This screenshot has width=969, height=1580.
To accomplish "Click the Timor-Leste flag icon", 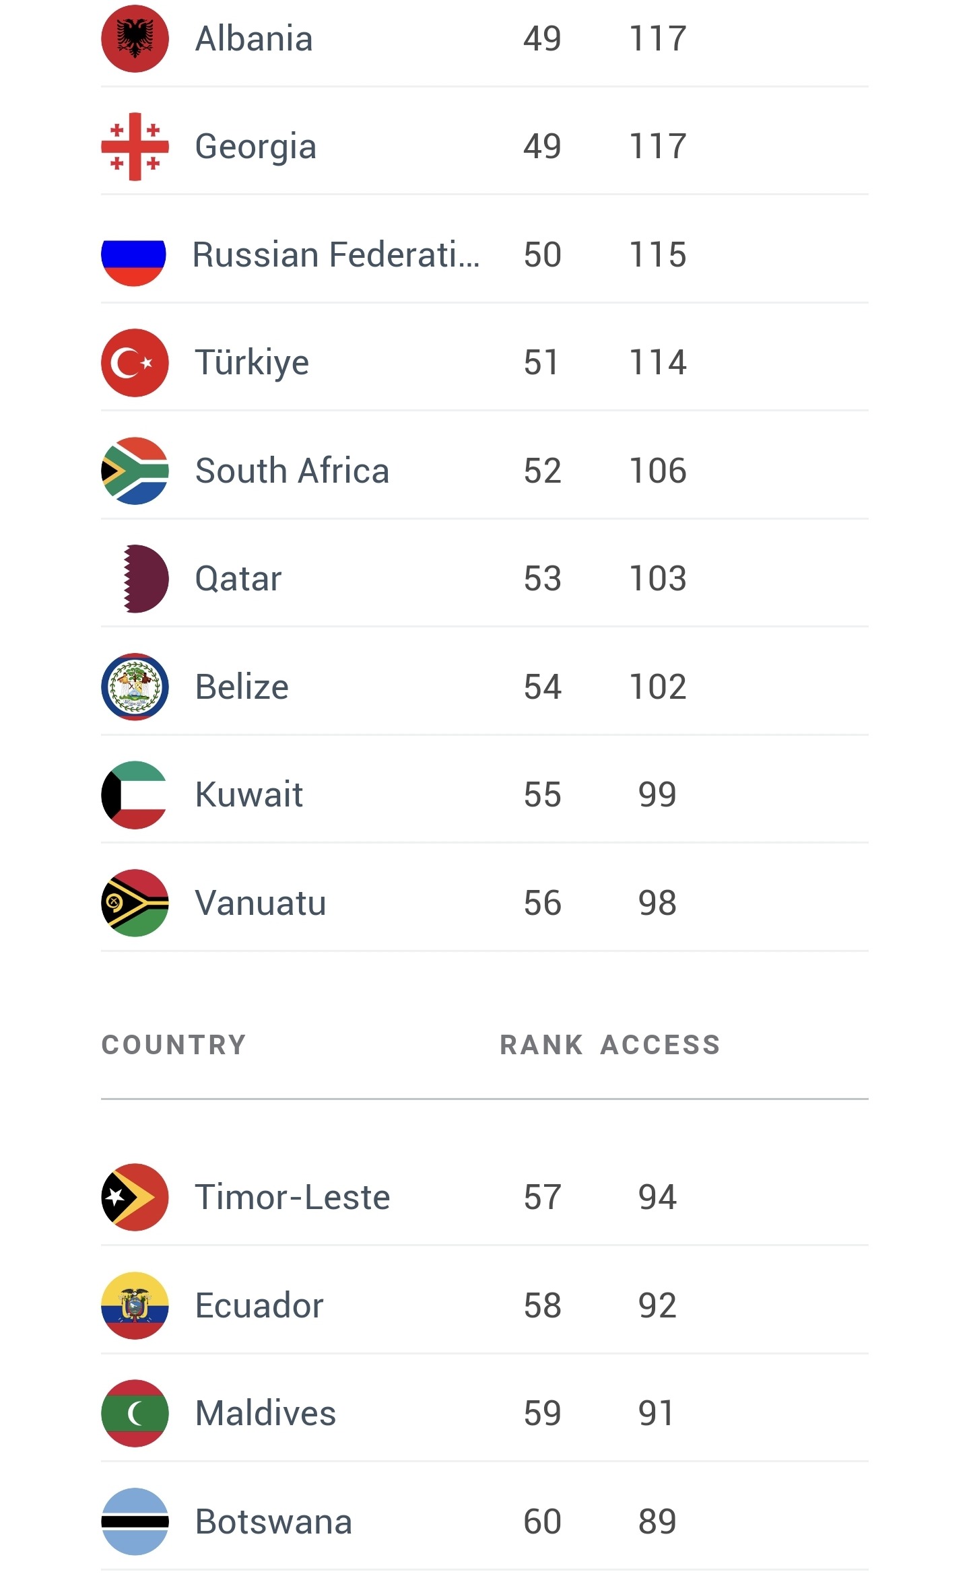I will 135,1197.
